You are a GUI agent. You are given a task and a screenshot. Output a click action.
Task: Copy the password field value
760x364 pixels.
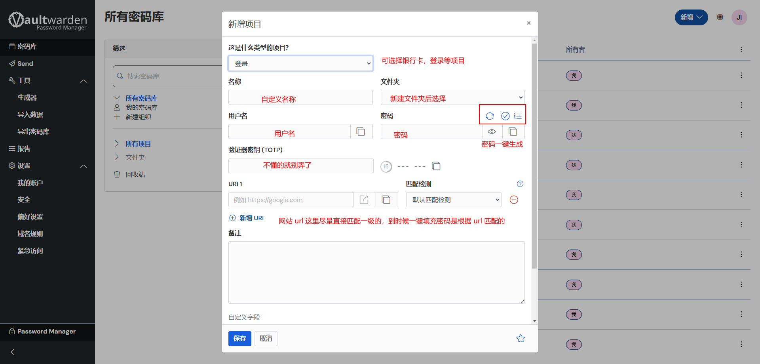[513, 131]
